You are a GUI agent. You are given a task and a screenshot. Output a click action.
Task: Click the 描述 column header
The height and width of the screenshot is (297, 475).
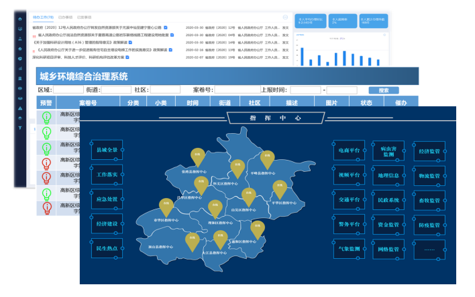click(292, 103)
